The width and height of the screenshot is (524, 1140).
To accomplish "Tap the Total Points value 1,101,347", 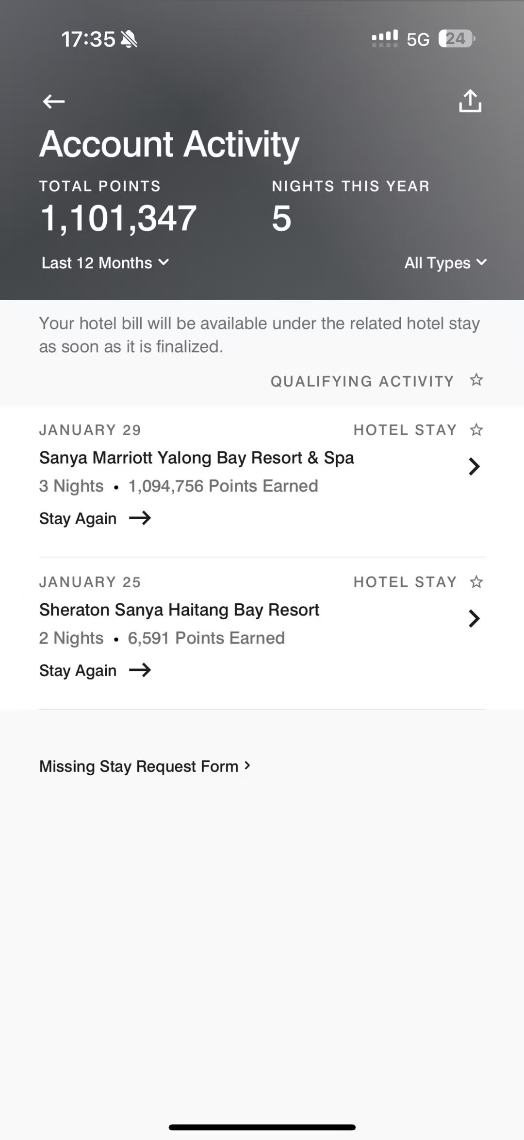I will (x=118, y=218).
